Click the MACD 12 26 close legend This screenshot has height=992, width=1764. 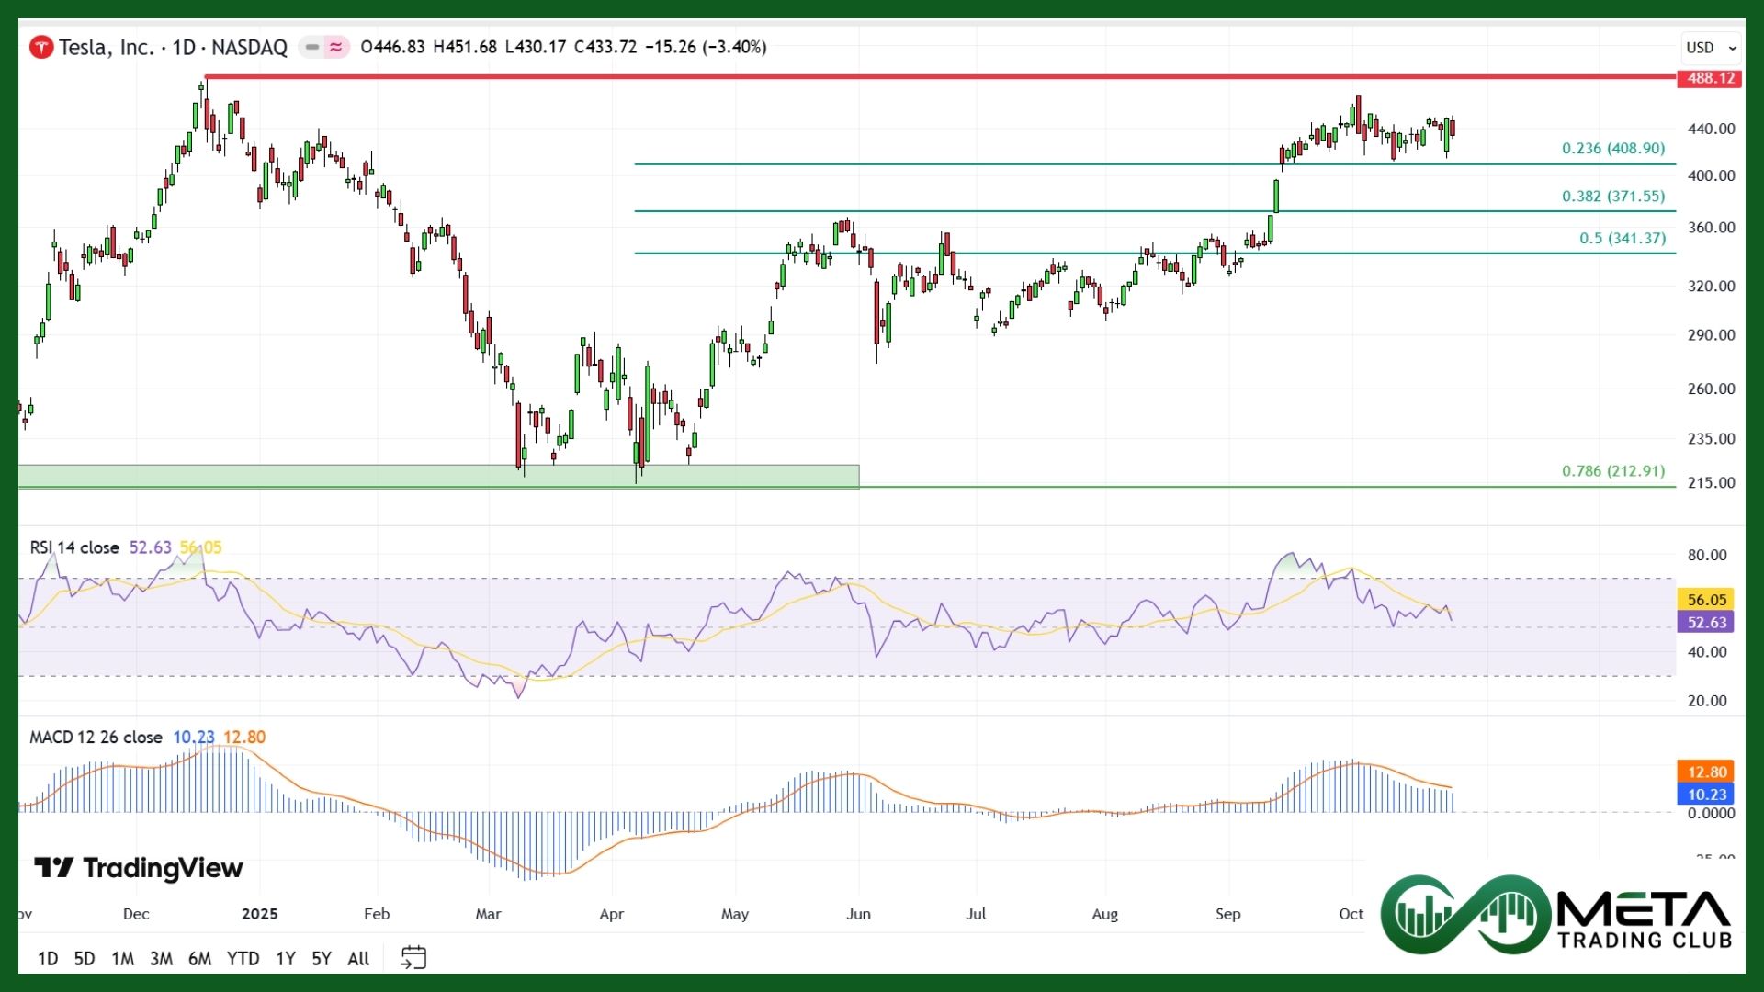(96, 738)
